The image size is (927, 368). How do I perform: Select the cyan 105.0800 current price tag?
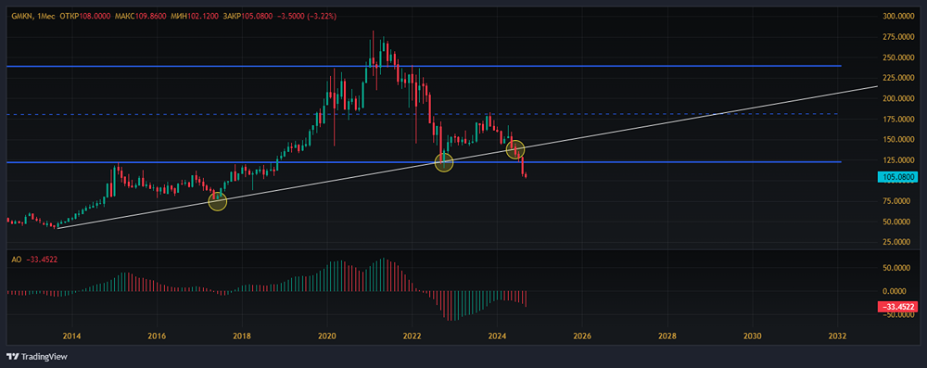(x=896, y=176)
